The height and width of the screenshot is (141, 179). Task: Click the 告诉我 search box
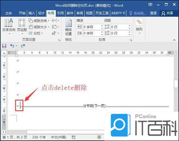point(137,13)
